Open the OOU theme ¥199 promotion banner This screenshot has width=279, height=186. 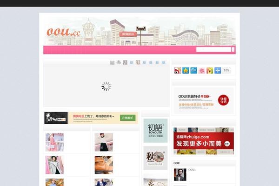click(x=203, y=100)
